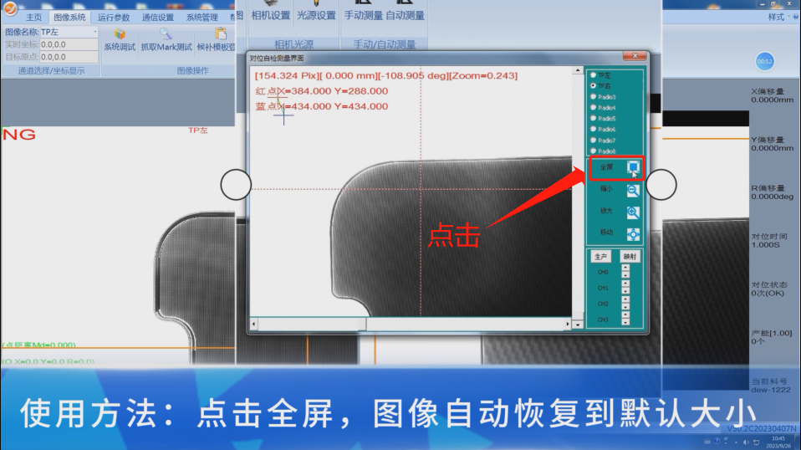Open 系统调试 system debug tool
The image size is (801, 450).
coord(120,39)
